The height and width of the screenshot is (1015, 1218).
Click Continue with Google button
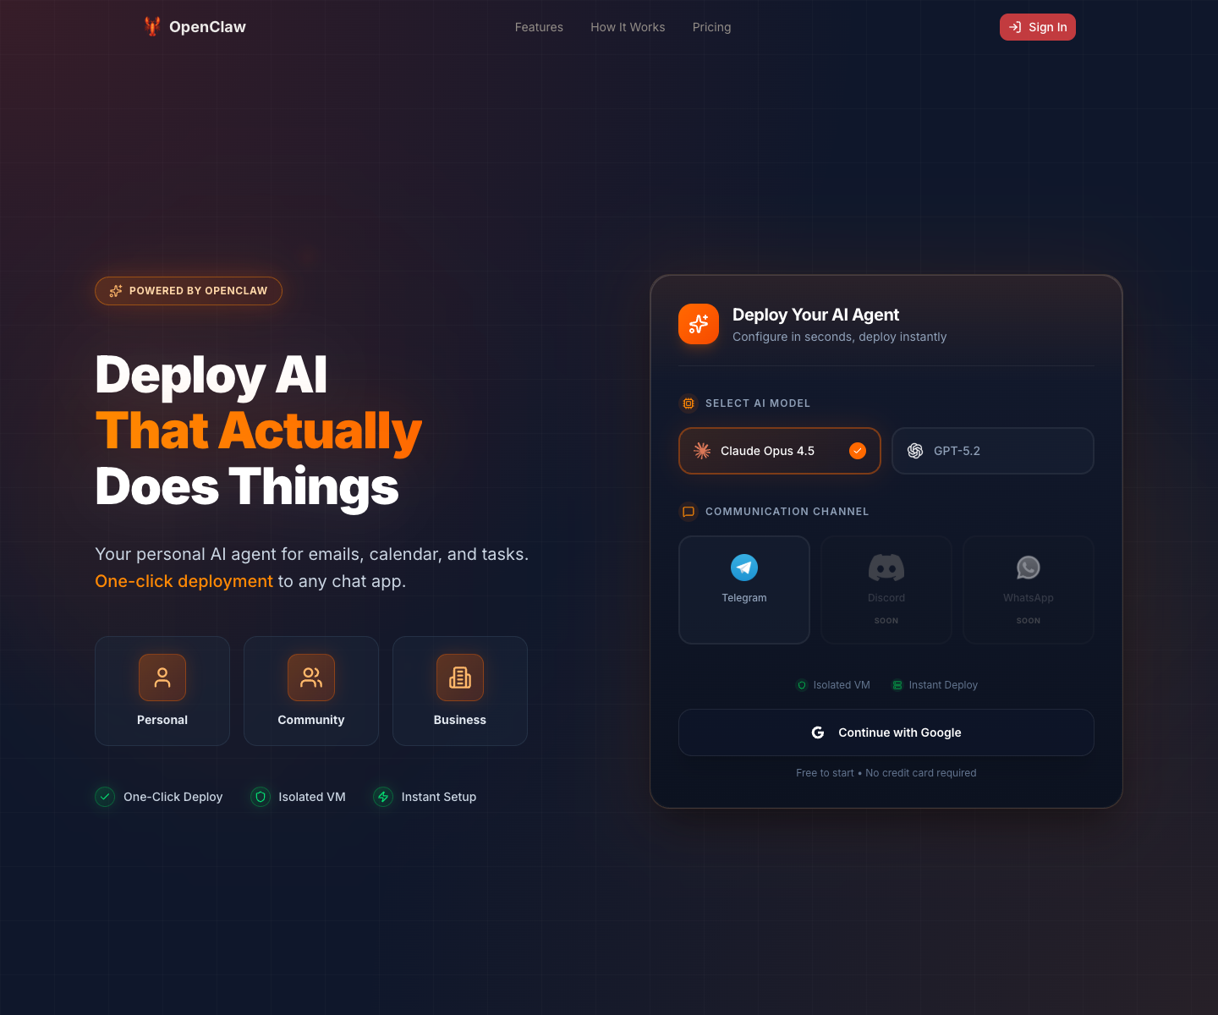(x=886, y=732)
